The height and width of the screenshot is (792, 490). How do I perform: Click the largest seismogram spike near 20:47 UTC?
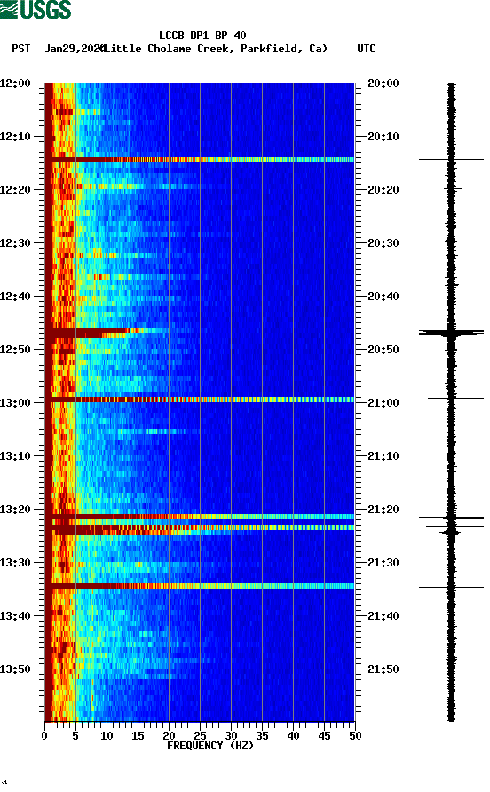click(451, 332)
